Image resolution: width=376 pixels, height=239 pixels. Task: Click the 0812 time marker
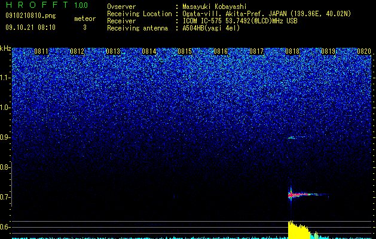pyautogui.click(x=77, y=51)
